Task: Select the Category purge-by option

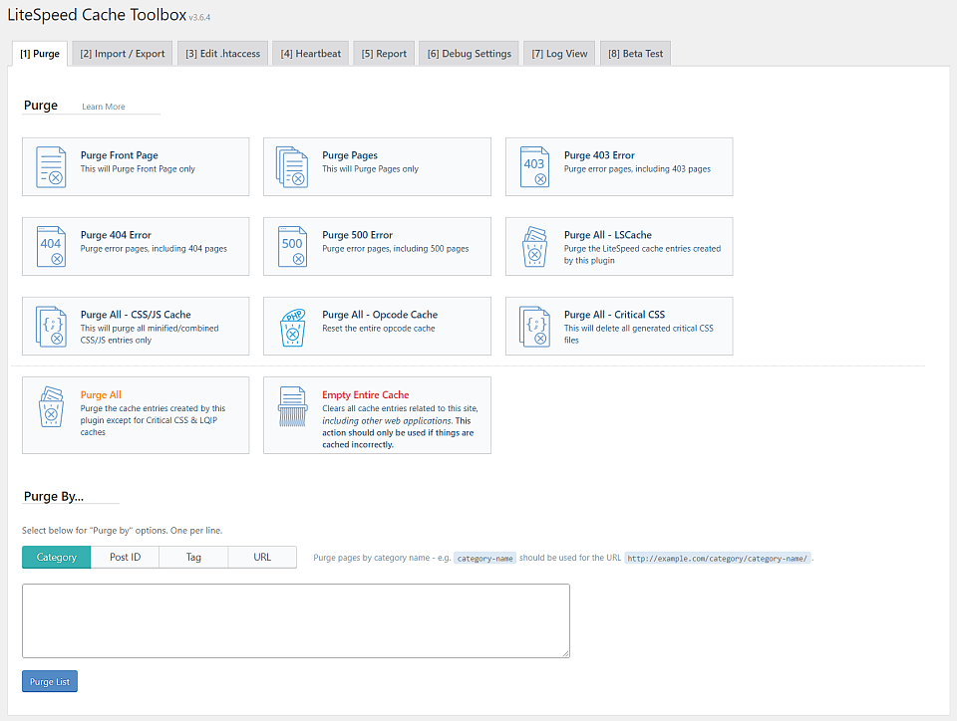Action: (56, 557)
